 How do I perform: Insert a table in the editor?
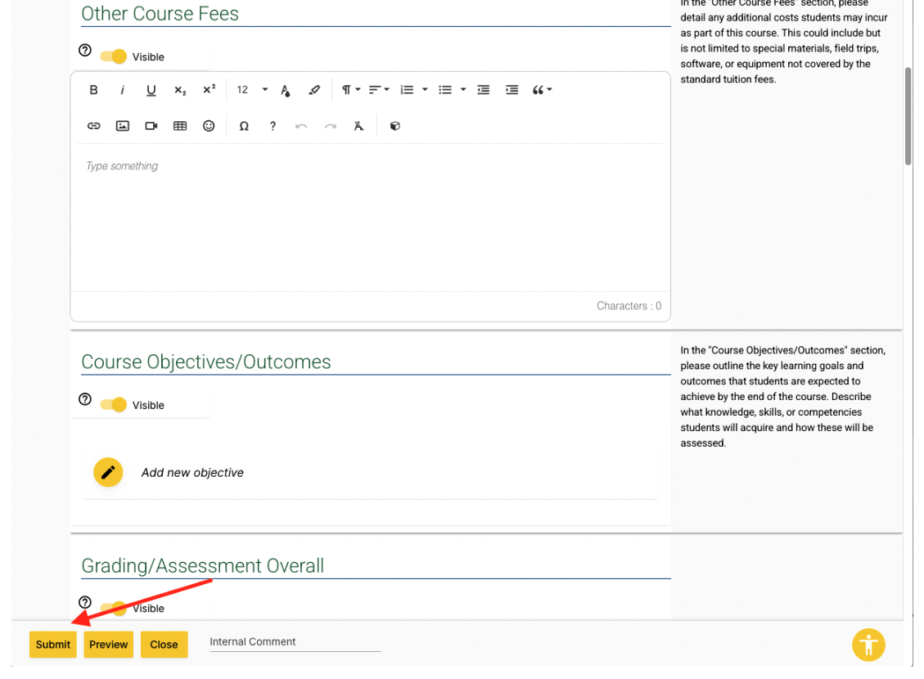click(x=180, y=126)
